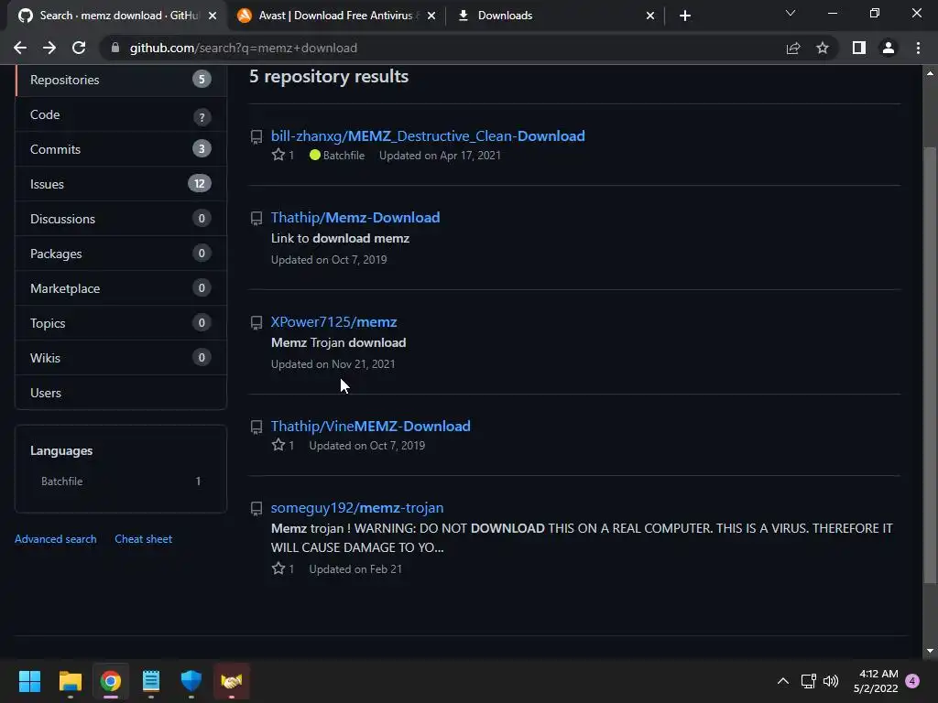
Task: Click the star icon of bill-zhanxg repository
Action: point(278,155)
